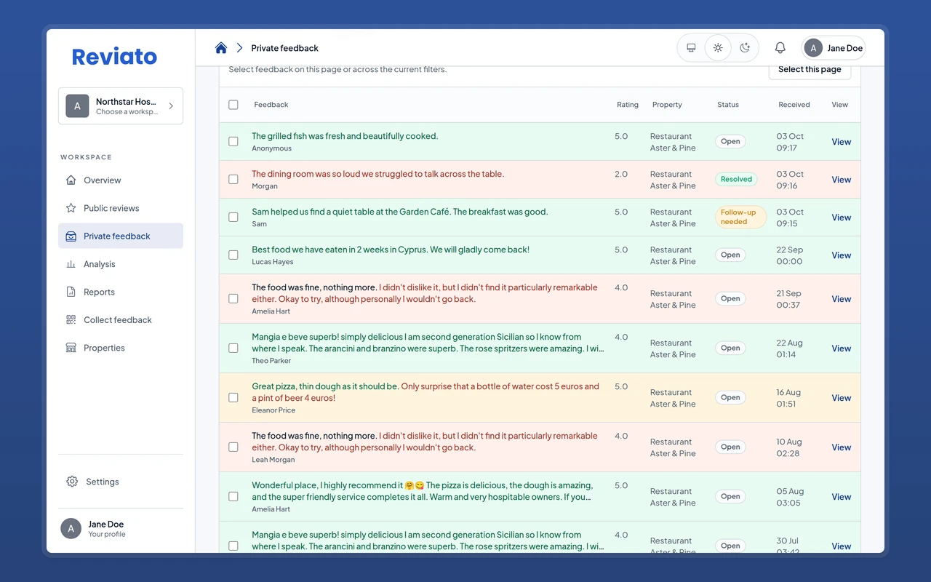Click the Received column header
Viewport: 931px width, 582px height.
coord(794,105)
